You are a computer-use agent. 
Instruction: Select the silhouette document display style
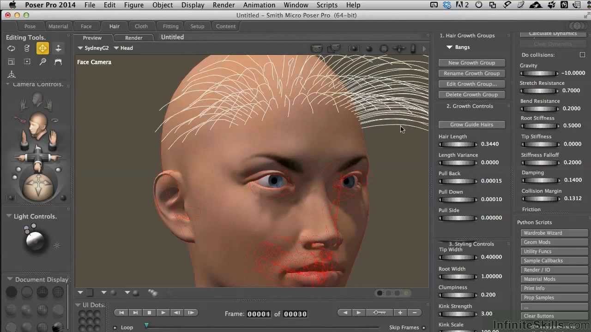coord(12,291)
